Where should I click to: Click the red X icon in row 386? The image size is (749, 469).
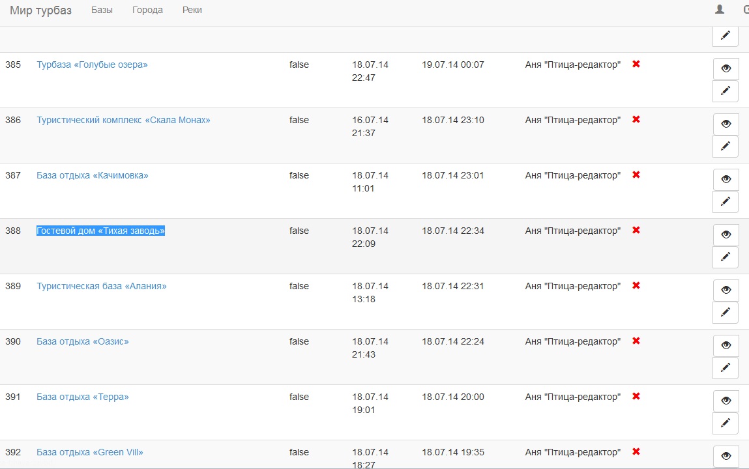pos(636,119)
